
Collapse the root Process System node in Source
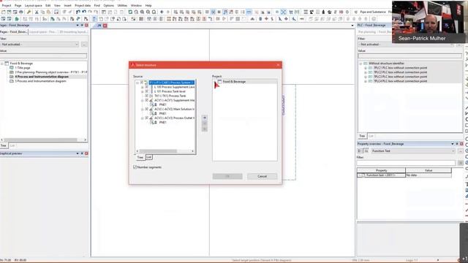click(137, 83)
